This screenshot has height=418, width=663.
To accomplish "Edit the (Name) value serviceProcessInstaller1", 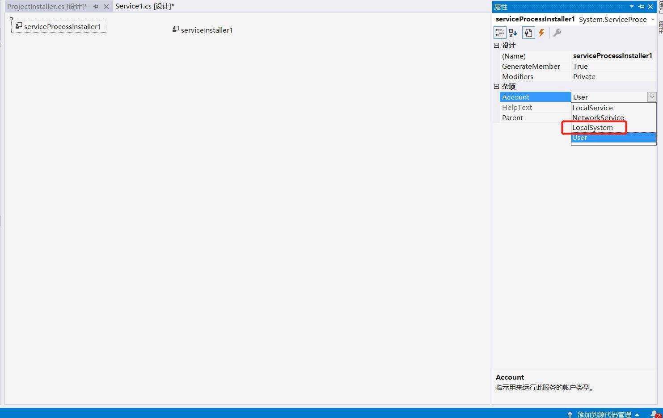I will 612,56.
